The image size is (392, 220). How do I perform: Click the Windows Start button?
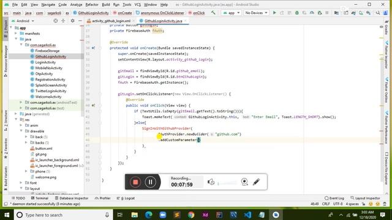tap(7, 215)
